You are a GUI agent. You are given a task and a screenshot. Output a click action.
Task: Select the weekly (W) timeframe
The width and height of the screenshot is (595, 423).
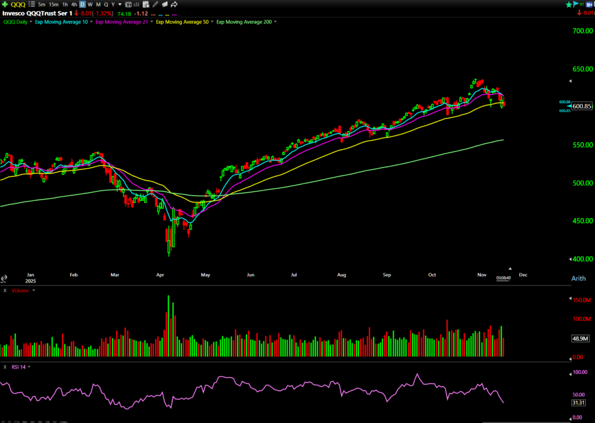coord(90,5)
